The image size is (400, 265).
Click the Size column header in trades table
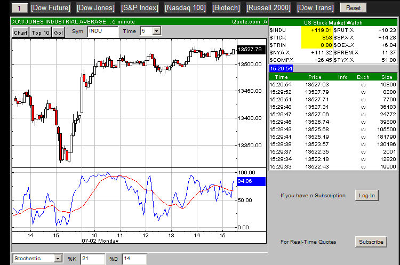[387, 77]
